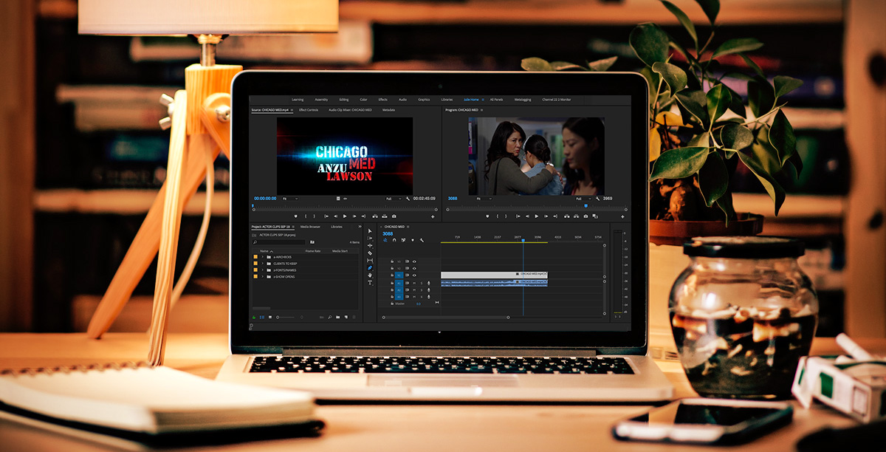
Task: Toggle timeline Snap magnet icon
Action: [x=394, y=240]
